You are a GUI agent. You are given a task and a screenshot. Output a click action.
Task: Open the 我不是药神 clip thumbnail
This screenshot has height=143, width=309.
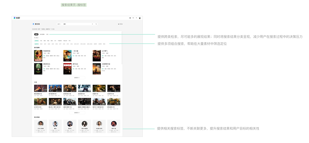click(55, 88)
